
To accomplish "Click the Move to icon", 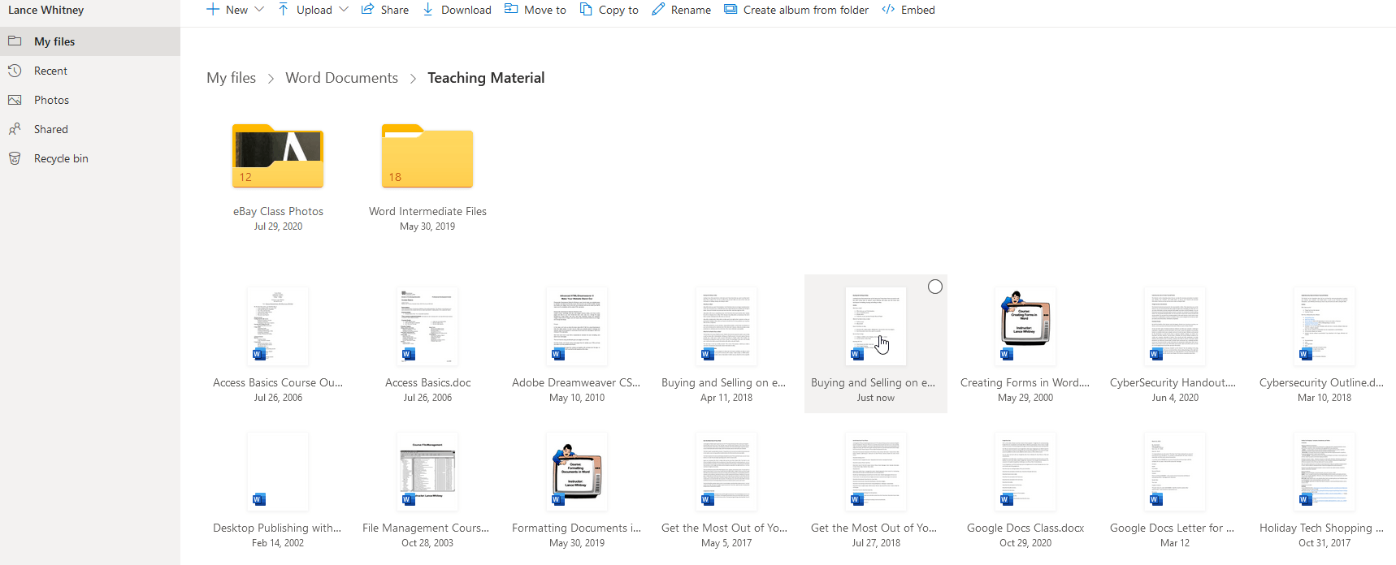I will point(511,10).
